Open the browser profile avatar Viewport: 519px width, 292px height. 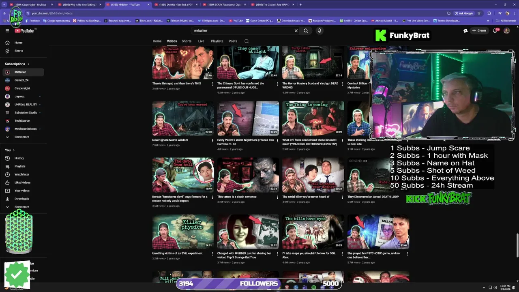[507, 13]
